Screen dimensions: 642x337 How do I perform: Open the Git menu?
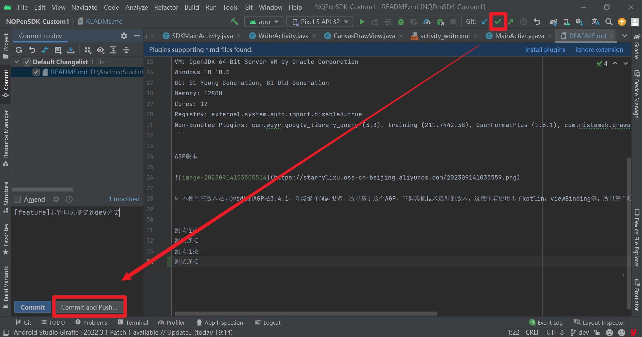point(248,7)
